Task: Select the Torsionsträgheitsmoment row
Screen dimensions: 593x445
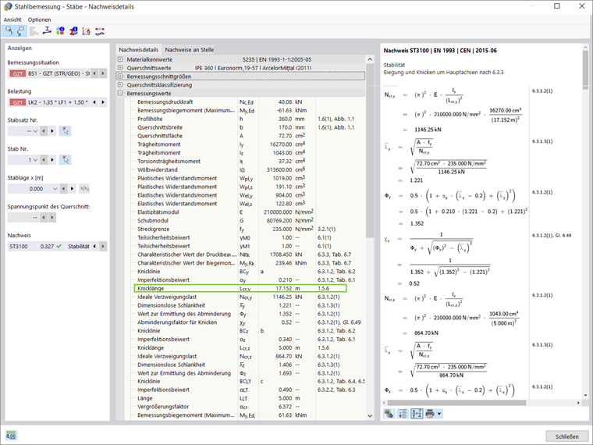Action: [x=246, y=161]
